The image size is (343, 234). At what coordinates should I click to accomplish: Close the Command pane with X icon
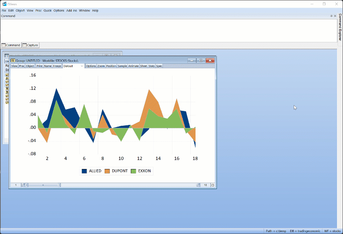point(335,16)
